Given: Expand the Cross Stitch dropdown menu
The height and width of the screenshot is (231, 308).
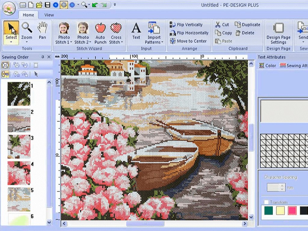Looking at the screenshot, I should (122, 42).
